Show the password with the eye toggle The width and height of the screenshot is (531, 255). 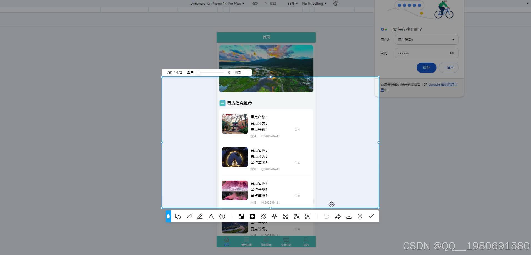point(452,53)
